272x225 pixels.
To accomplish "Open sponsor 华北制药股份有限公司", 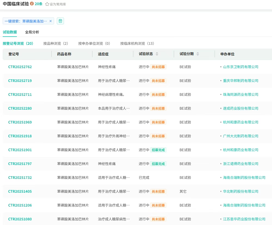I will pos(240,191).
